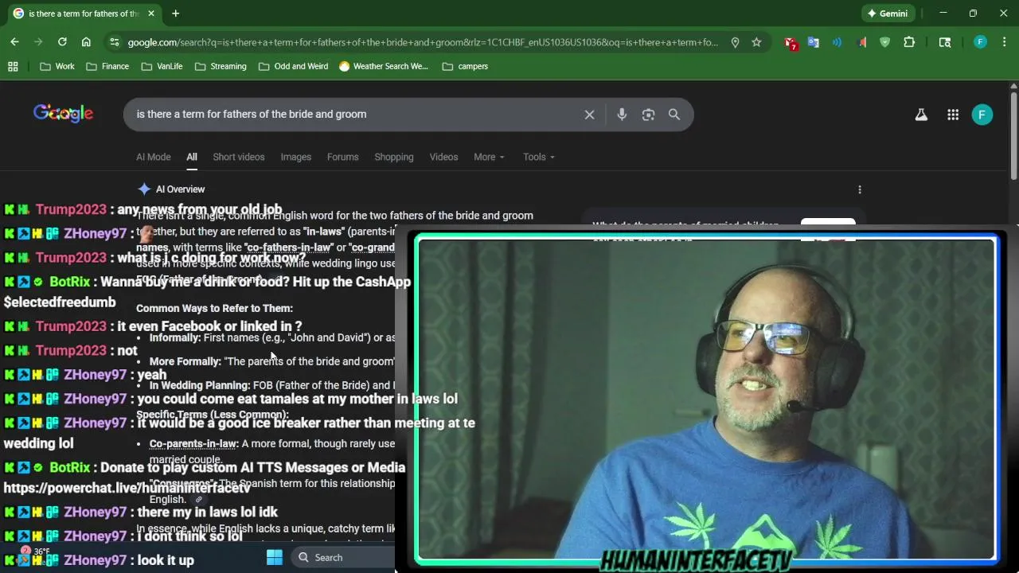Switch to Images tab
The height and width of the screenshot is (573, 1019).
pyautogui.click(x=296, y=157)
